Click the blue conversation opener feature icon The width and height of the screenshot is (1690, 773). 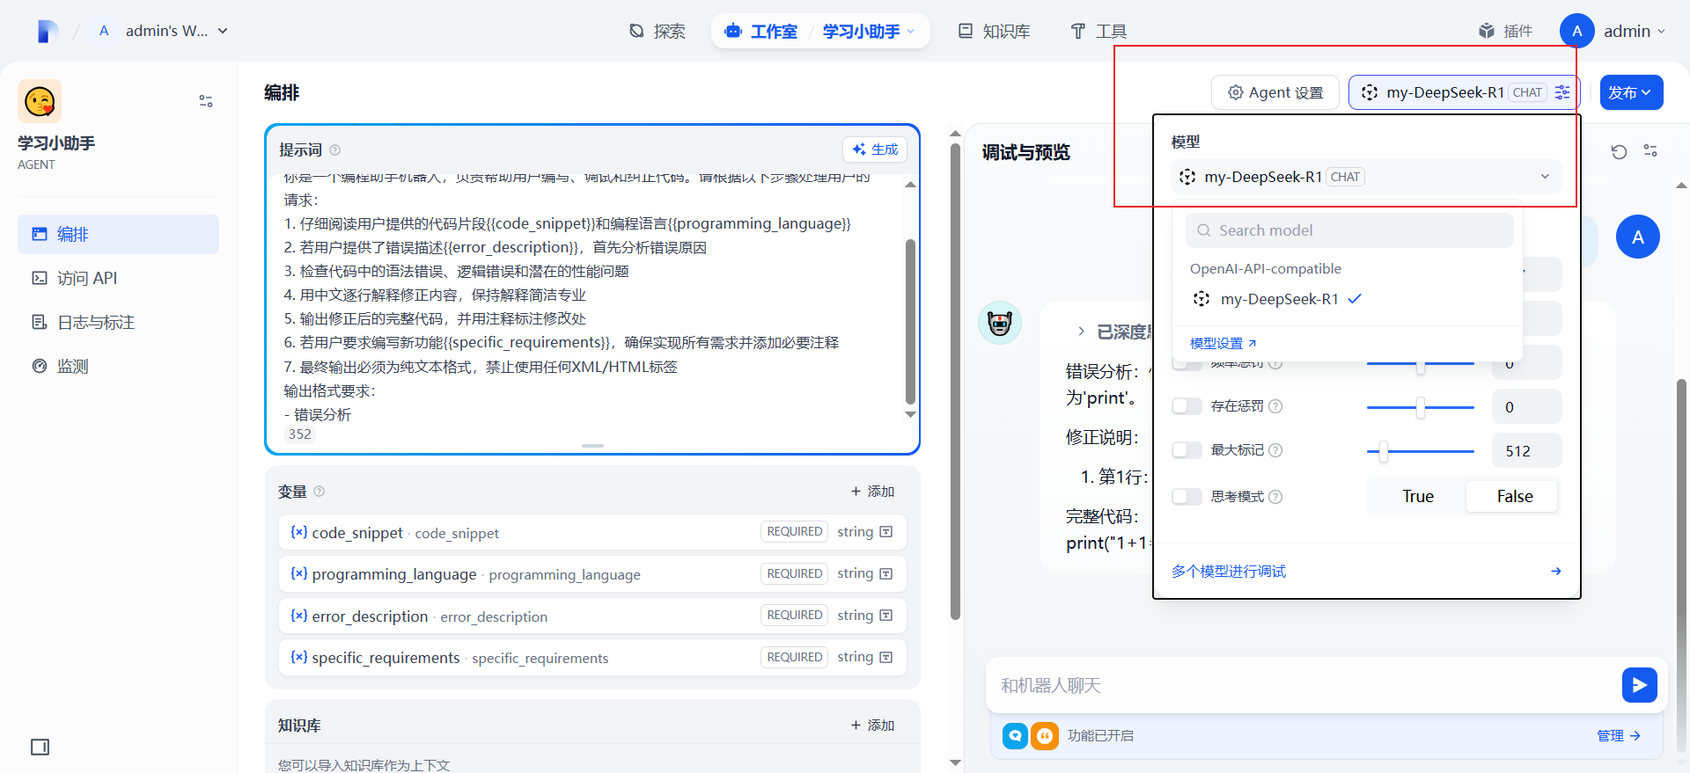click(x=1015, y=736)
